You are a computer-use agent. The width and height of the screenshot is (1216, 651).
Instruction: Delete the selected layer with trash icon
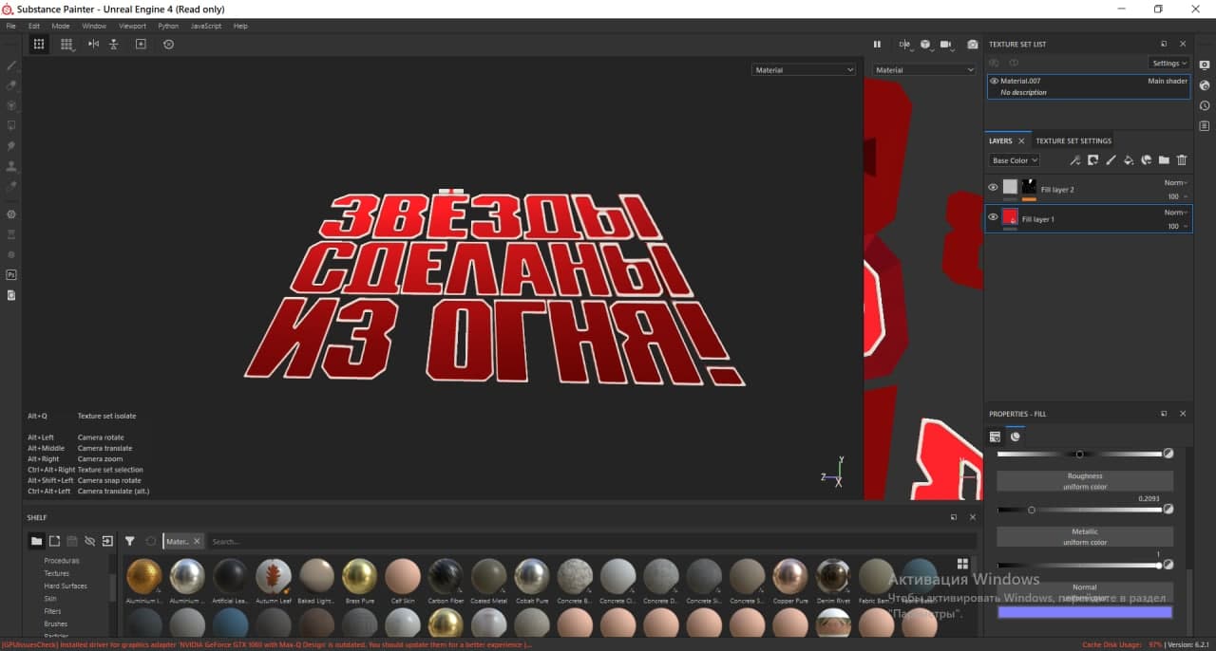(1182, 160)
